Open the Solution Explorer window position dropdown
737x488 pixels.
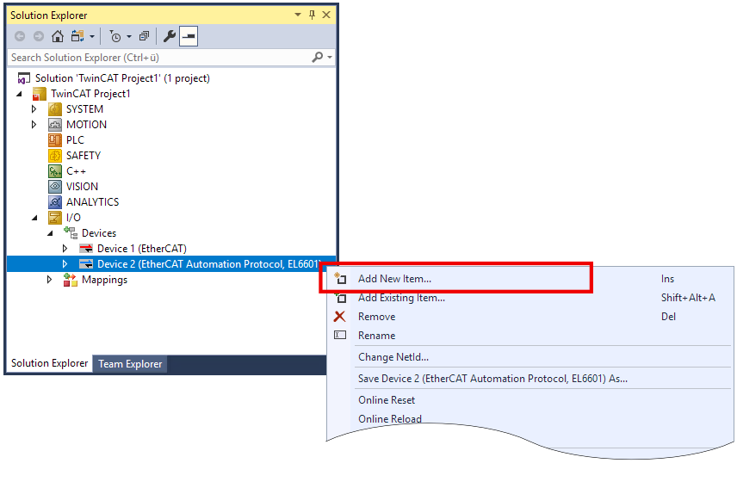point(298,15)
